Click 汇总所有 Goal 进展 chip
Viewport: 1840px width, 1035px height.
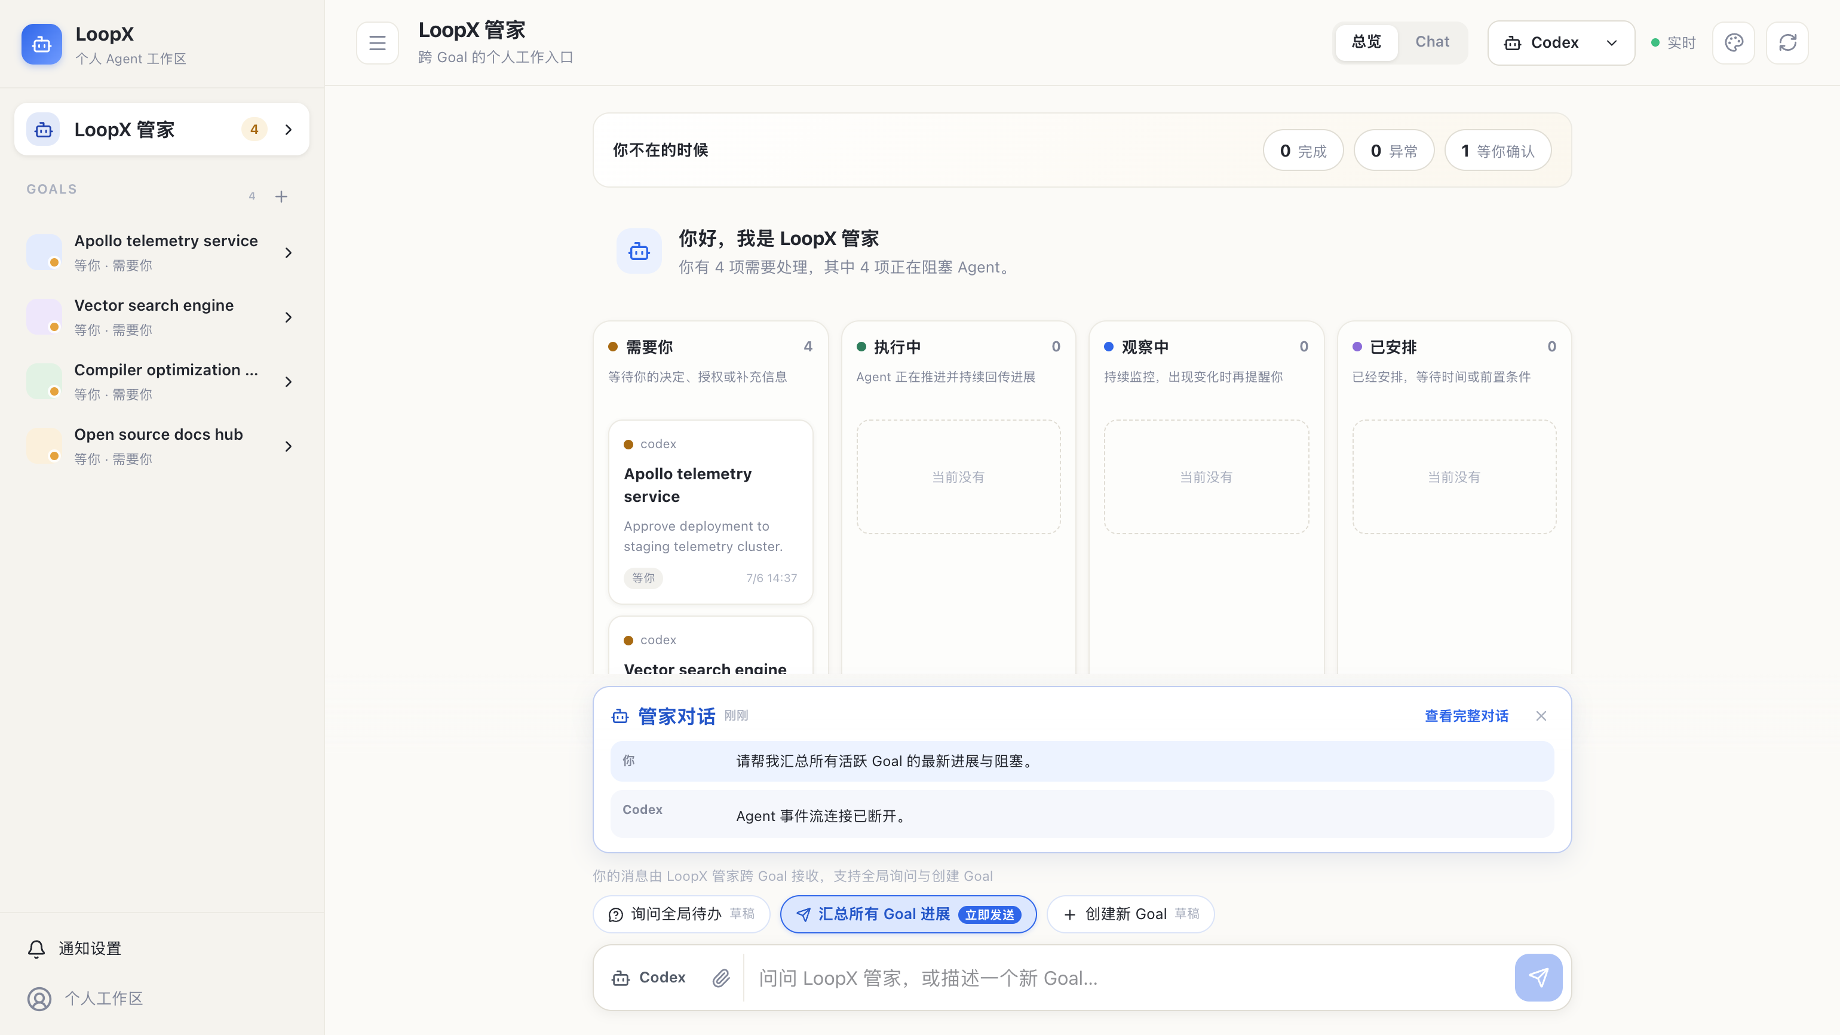(x=908, y=914)
